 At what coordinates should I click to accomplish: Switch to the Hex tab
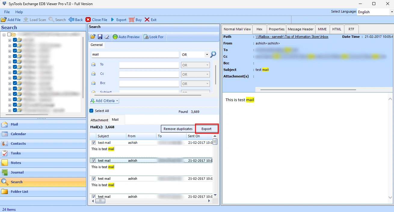click(x=260, y=29)
